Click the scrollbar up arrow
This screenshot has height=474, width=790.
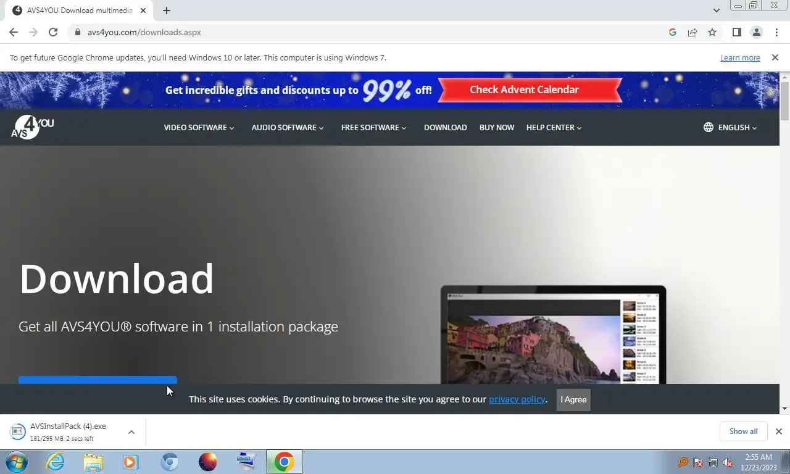coord(784,77)
